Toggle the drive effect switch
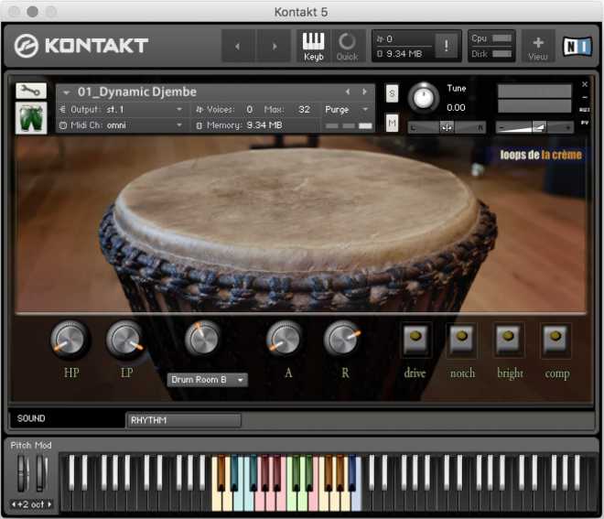 point(415,339)
